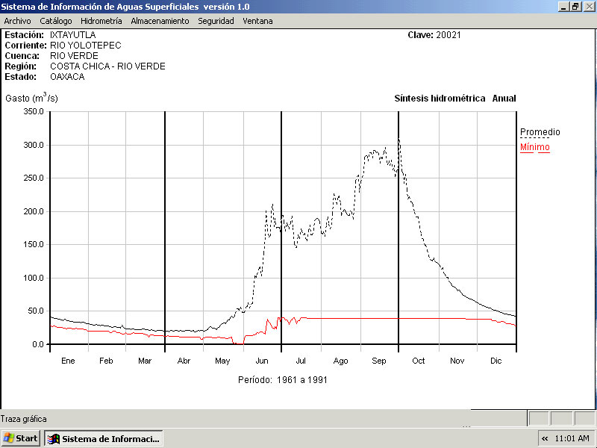Select Sistema de Informaci... taskbar button
This screenshot has width=597, height=448.
(103, 438)
